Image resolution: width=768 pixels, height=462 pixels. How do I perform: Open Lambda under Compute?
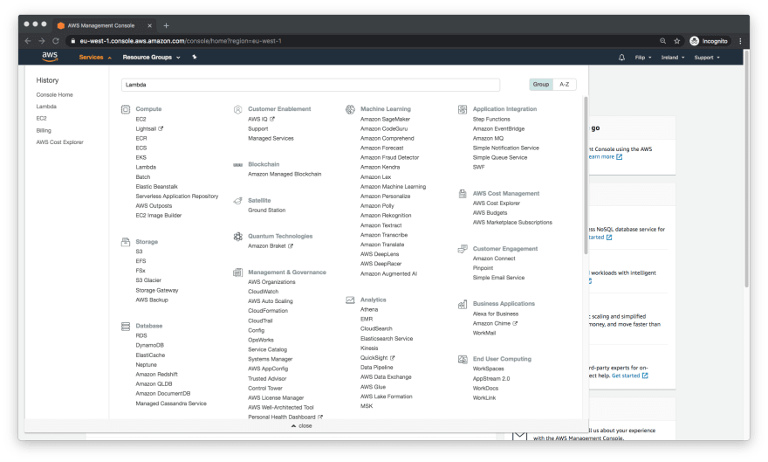coord(146,167)
